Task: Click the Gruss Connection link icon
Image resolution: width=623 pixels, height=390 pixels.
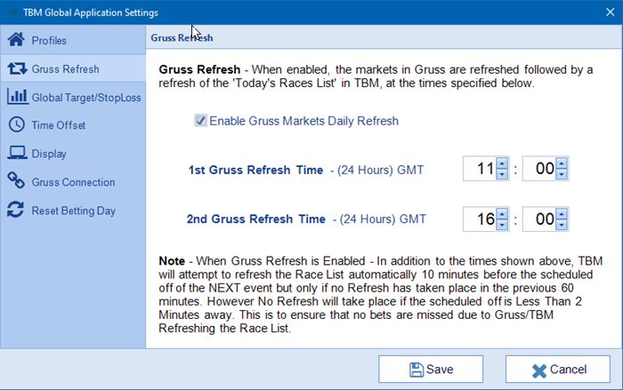Action: point(16,180)
